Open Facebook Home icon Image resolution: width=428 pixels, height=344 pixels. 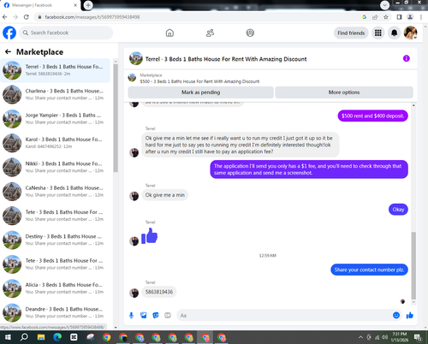coord(169,33)
